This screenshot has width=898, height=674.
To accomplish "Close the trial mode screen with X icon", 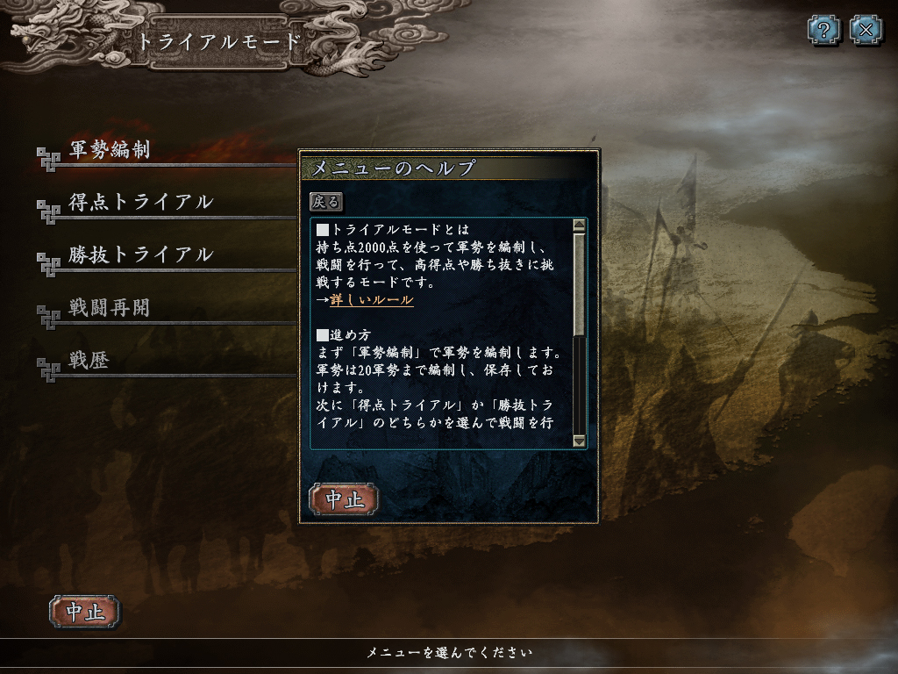I will click(x=866, y=30).
